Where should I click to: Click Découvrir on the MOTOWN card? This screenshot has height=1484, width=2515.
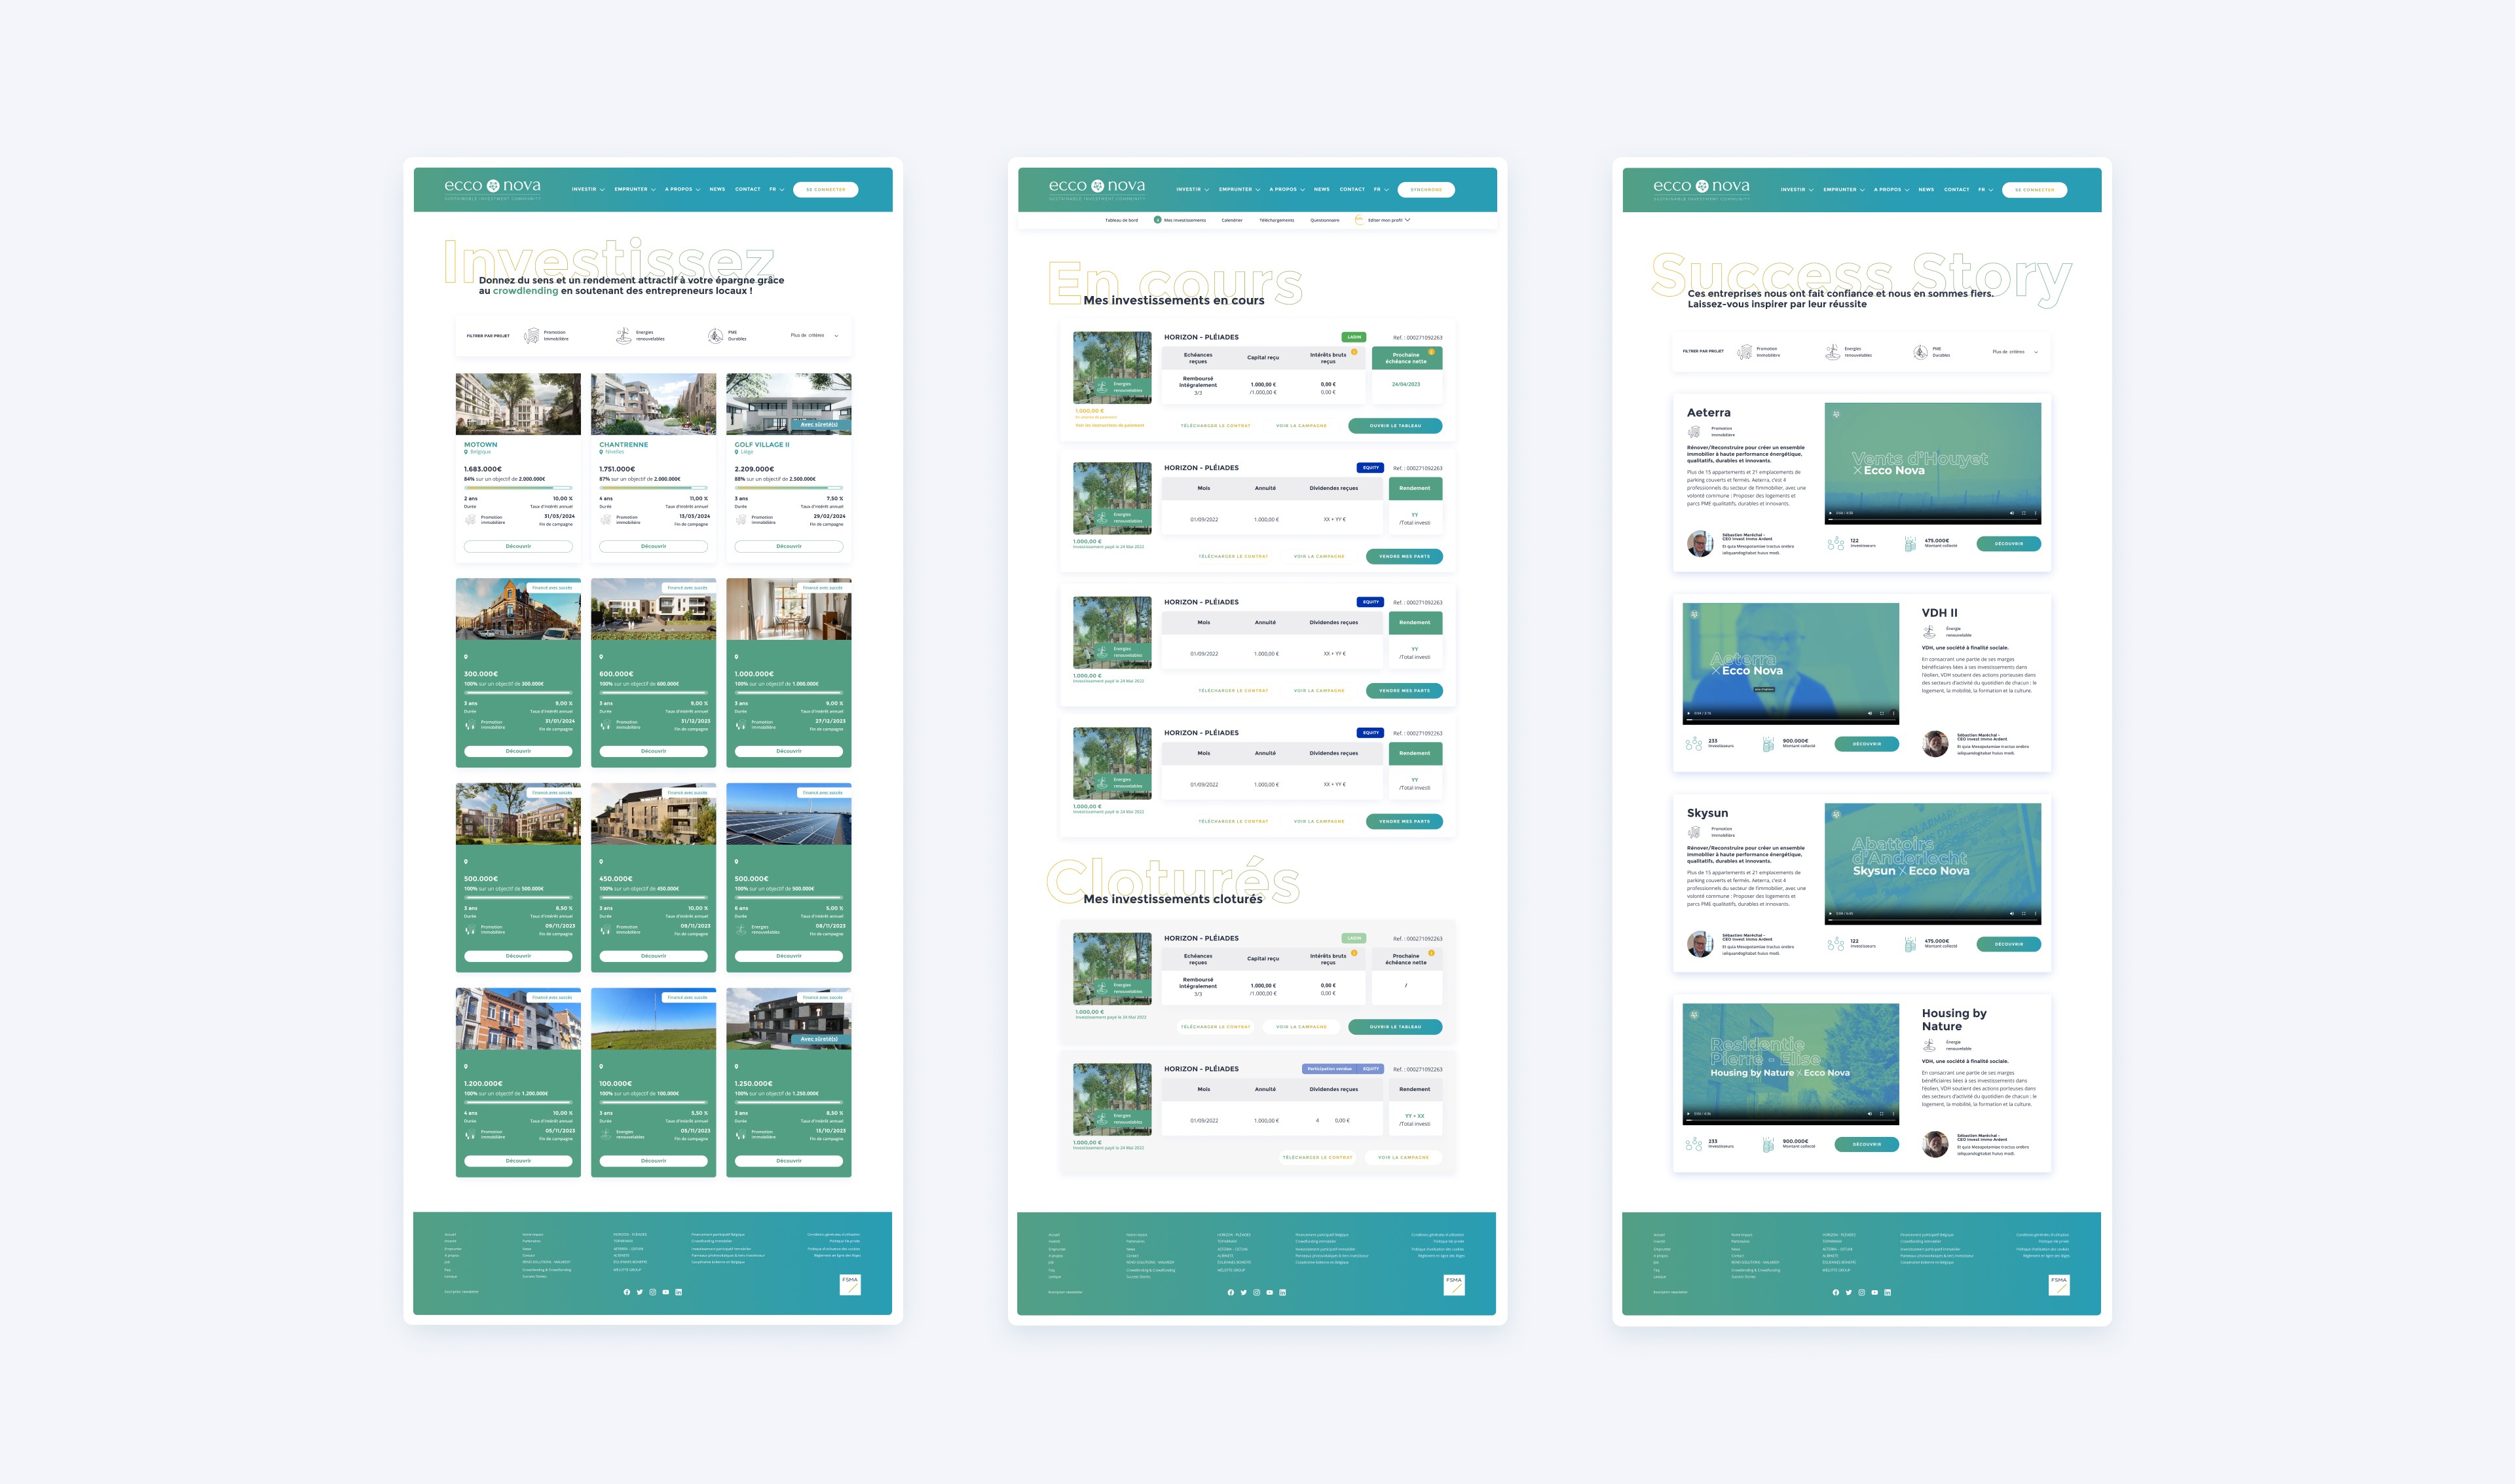tap(518, 546)
